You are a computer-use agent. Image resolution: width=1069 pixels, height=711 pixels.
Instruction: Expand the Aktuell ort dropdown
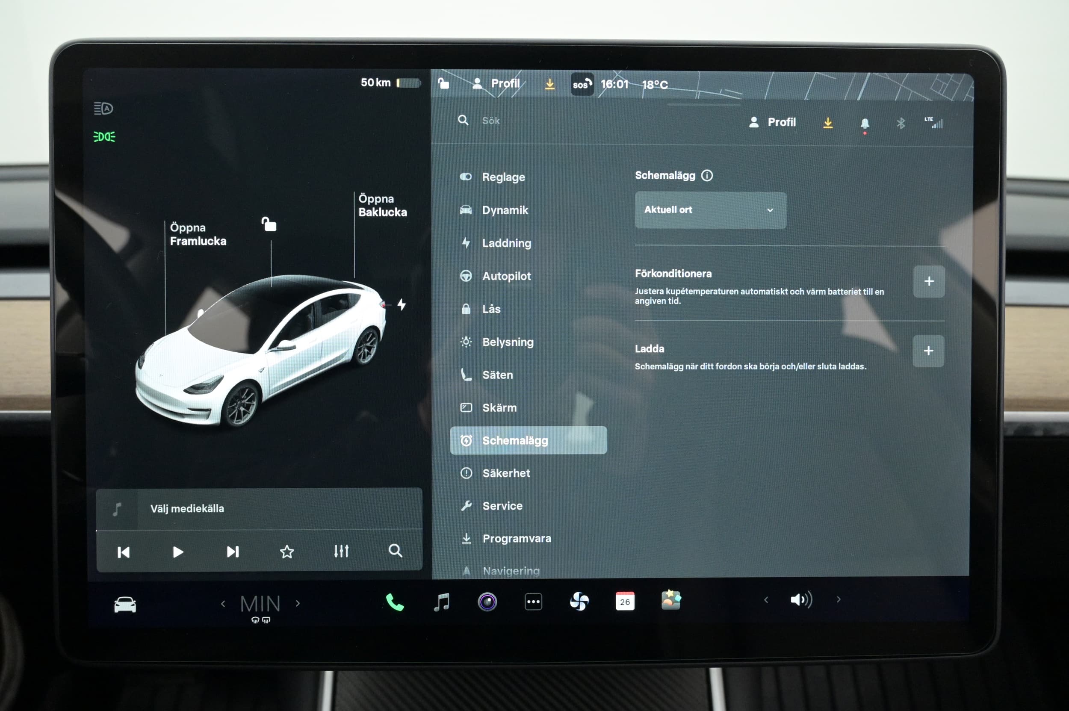(710, 210)
